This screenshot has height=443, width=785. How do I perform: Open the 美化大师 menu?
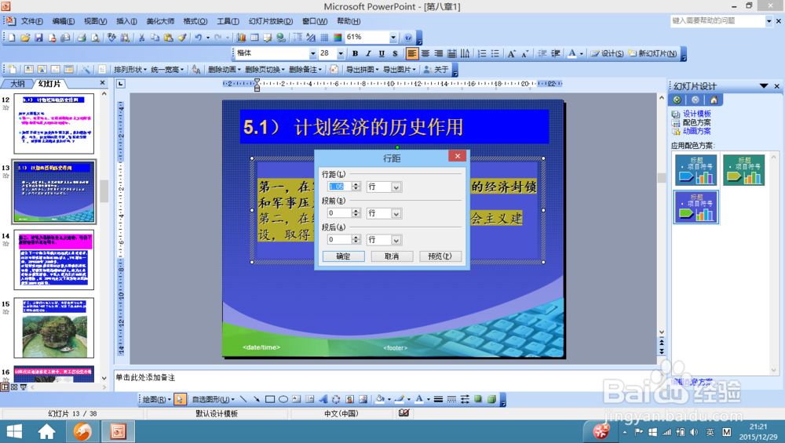[160, 21]
